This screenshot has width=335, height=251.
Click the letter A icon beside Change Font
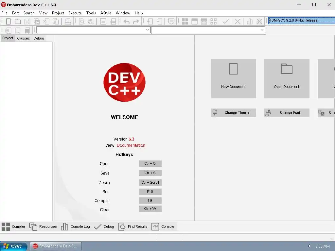(x=268, y=112)
